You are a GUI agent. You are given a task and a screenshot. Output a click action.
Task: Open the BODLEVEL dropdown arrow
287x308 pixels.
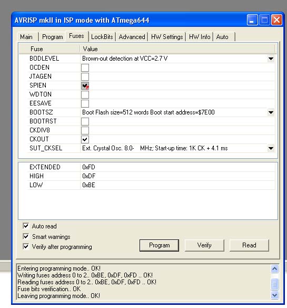click(271, 59)
